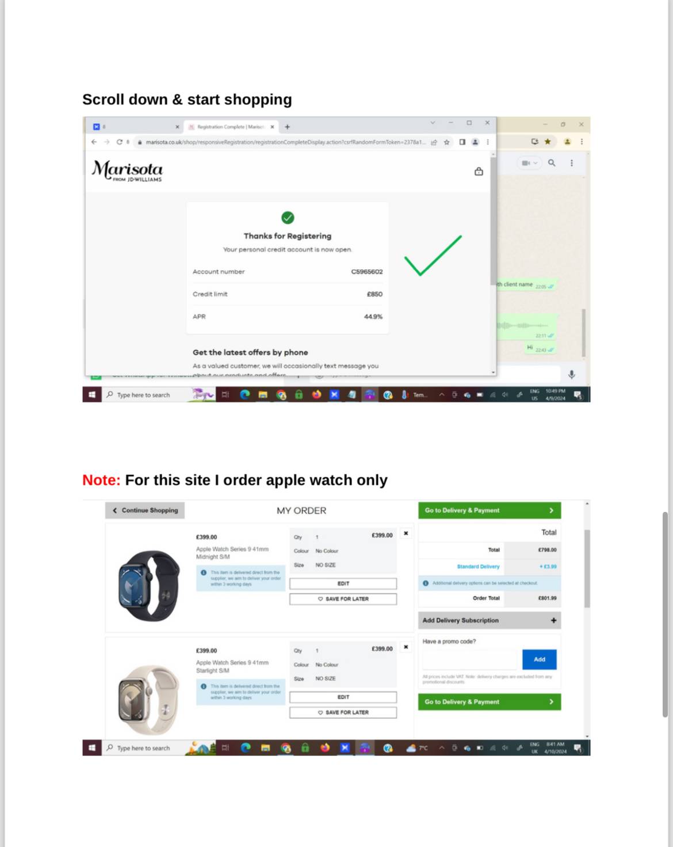Click Continue Shopping button

coord(145,510)
